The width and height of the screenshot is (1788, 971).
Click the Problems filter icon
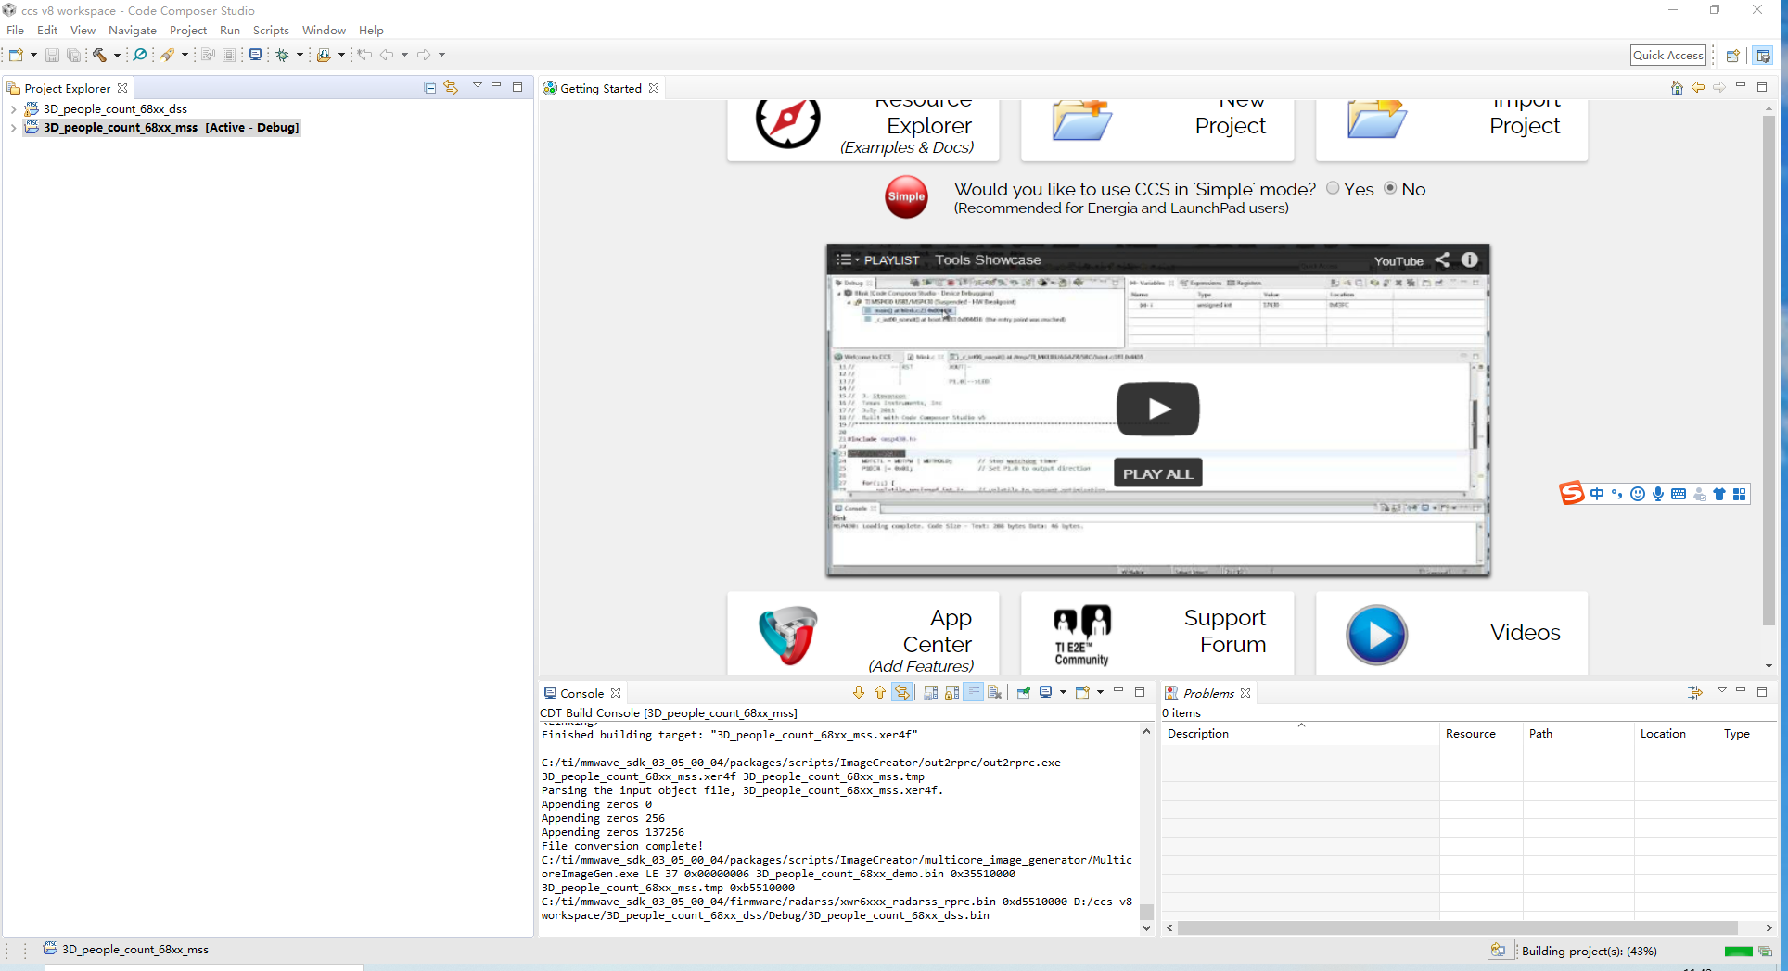1695,693
